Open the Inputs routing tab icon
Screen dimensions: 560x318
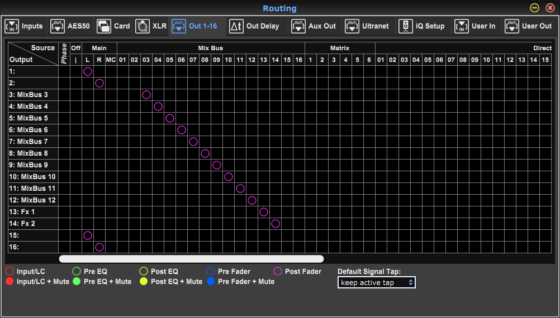(12, 26)
